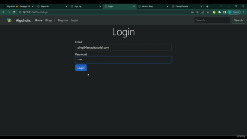Switch to the Write a Blog tab

pyautogui.click(x=153, y=7)
